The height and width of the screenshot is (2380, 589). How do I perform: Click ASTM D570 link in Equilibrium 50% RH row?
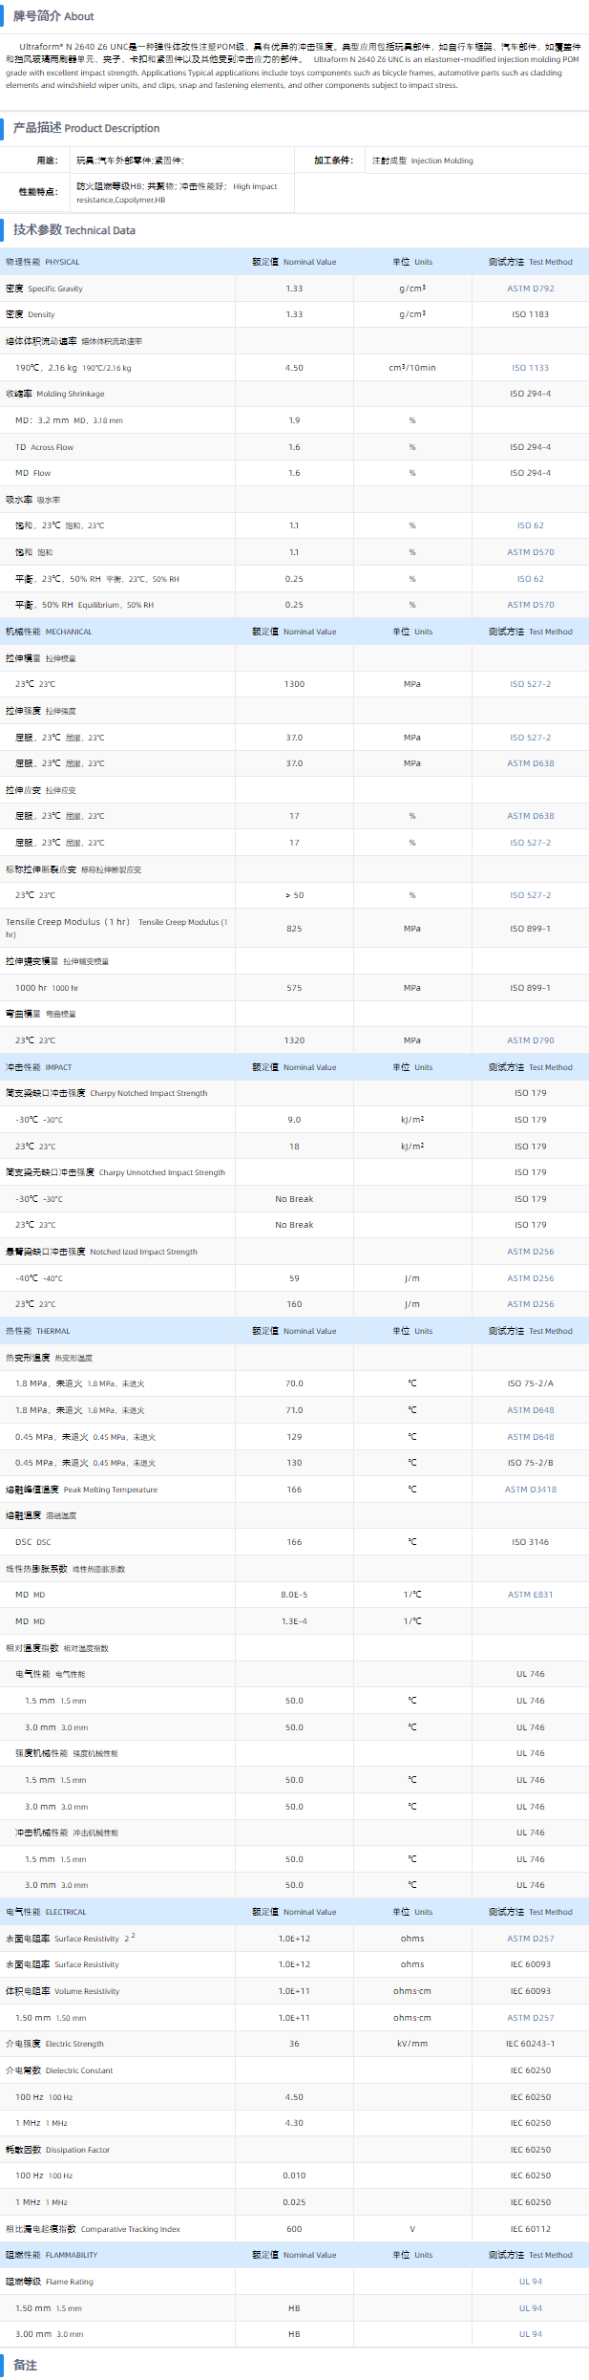pos(530,605)
